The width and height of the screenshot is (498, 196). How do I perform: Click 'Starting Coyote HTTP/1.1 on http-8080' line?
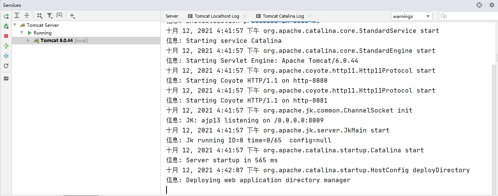point(247,80)
